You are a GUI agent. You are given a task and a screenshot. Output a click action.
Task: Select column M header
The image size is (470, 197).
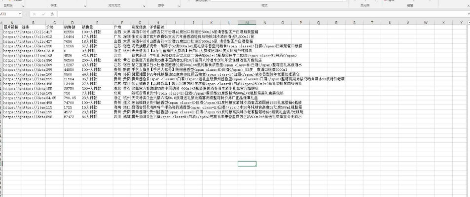point(247,23)
